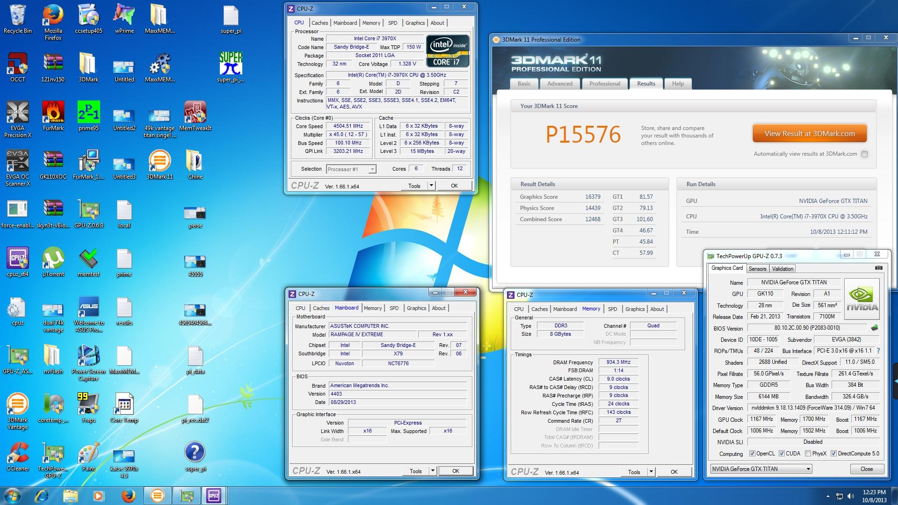Click OK in the top CPU-Z window
Screen dimensions: 898x505
tap(454, 186)
